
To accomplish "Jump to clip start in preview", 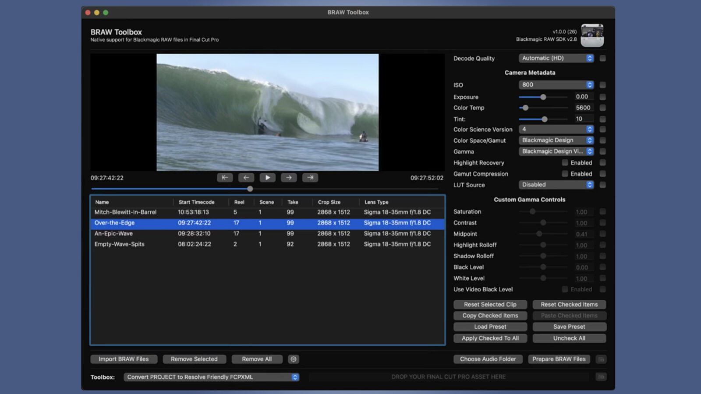I will (225, 178).
